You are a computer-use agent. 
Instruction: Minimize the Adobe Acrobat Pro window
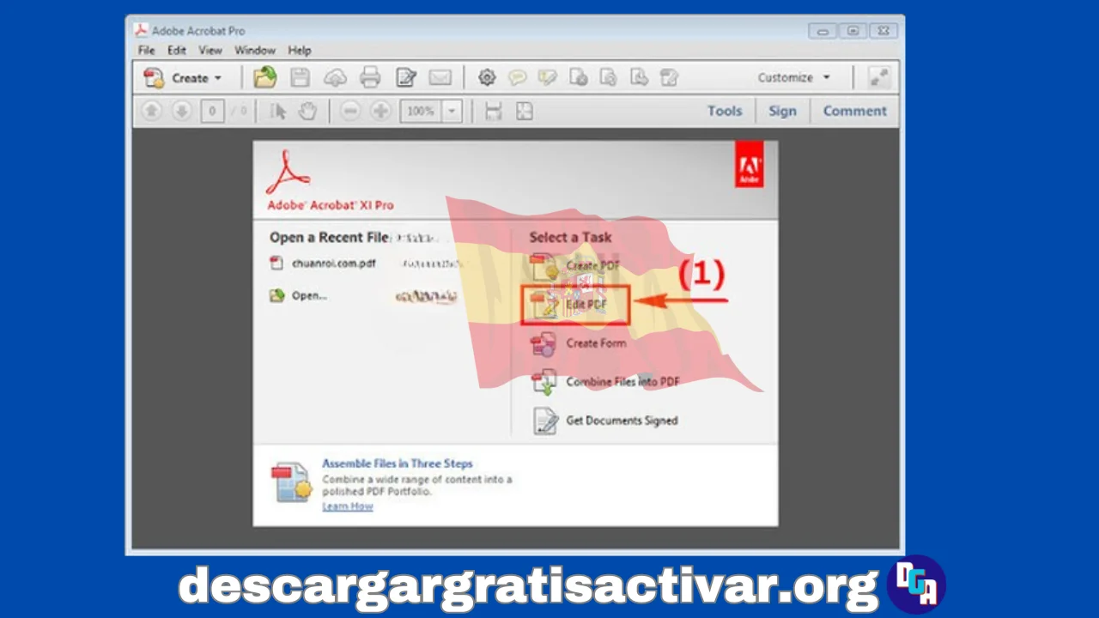tap(823, 31)
